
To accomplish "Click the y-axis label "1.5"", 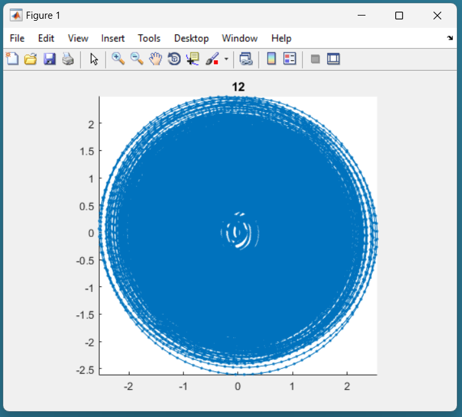I will click(87, 152).
